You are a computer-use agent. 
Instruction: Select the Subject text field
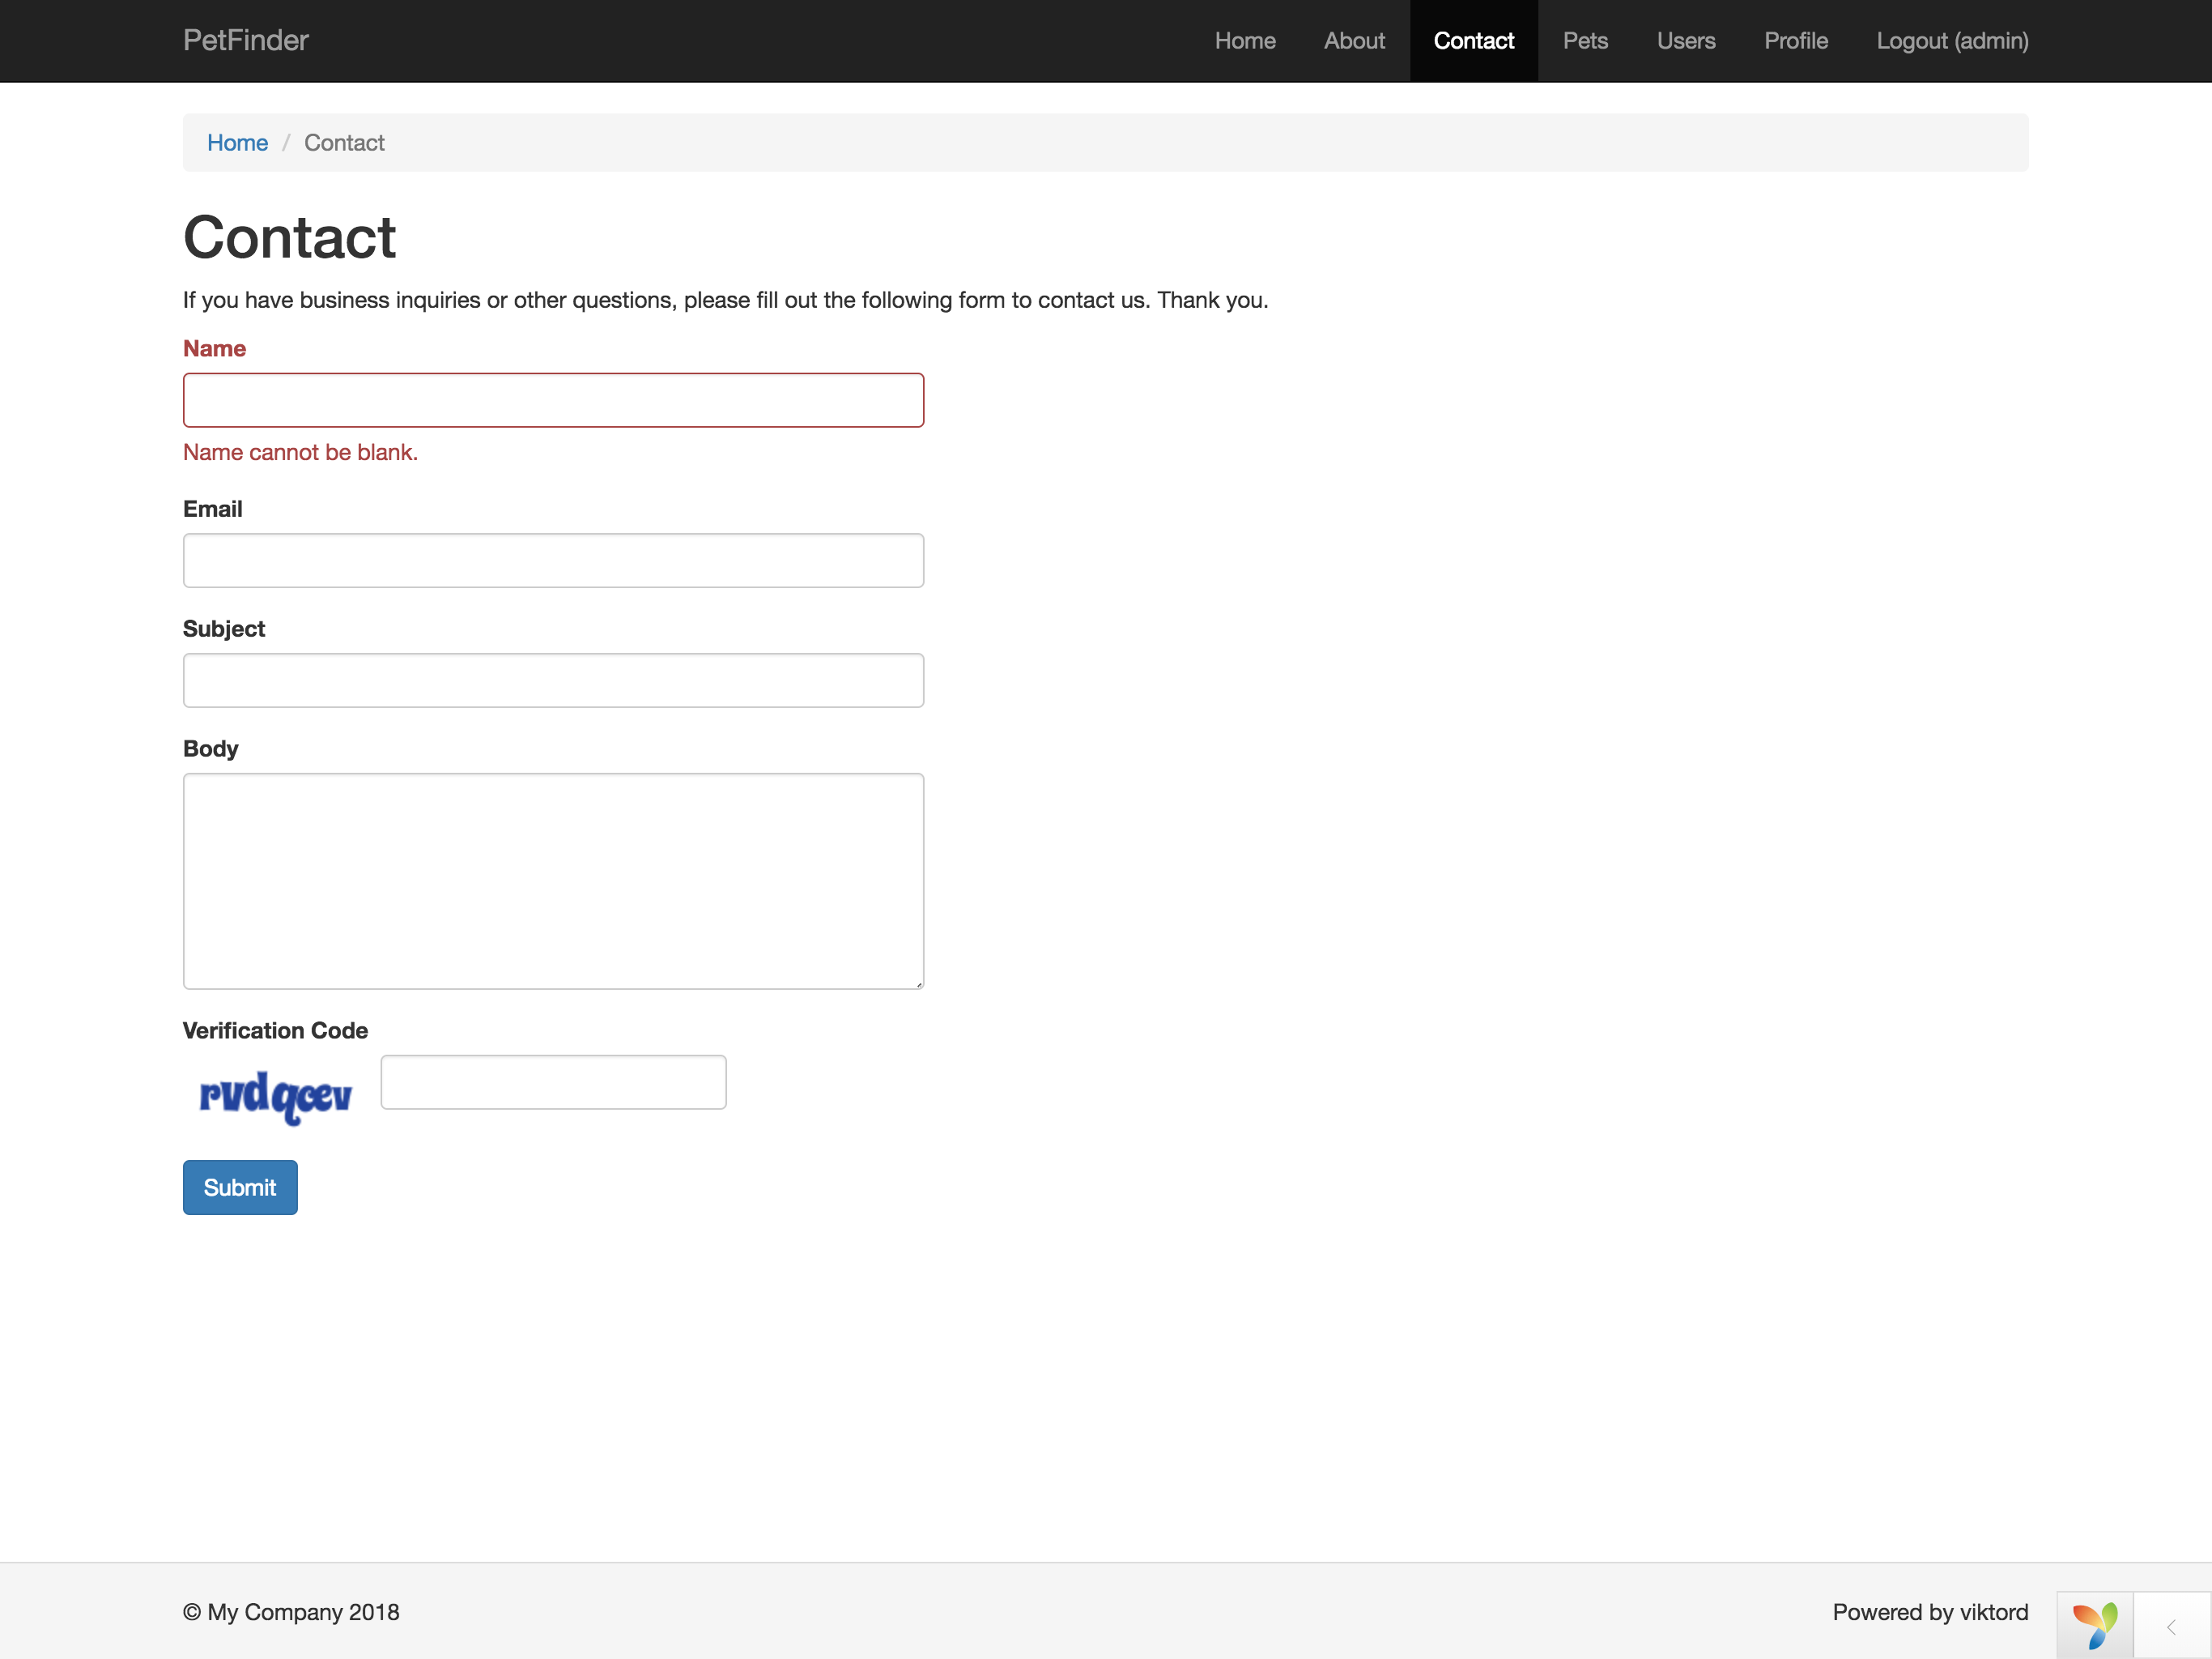553,680
